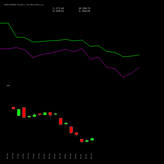
Task: Click the small white dash above 04 Sep
Action: (x=8, y=86)
